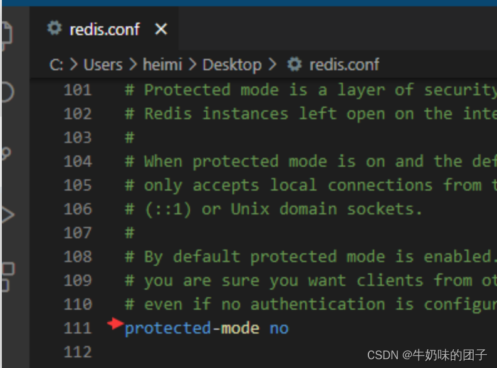Viewport: 497px width, 368px height.
Task: Click the gear icon on redis.conf tab
Action: 55,28
